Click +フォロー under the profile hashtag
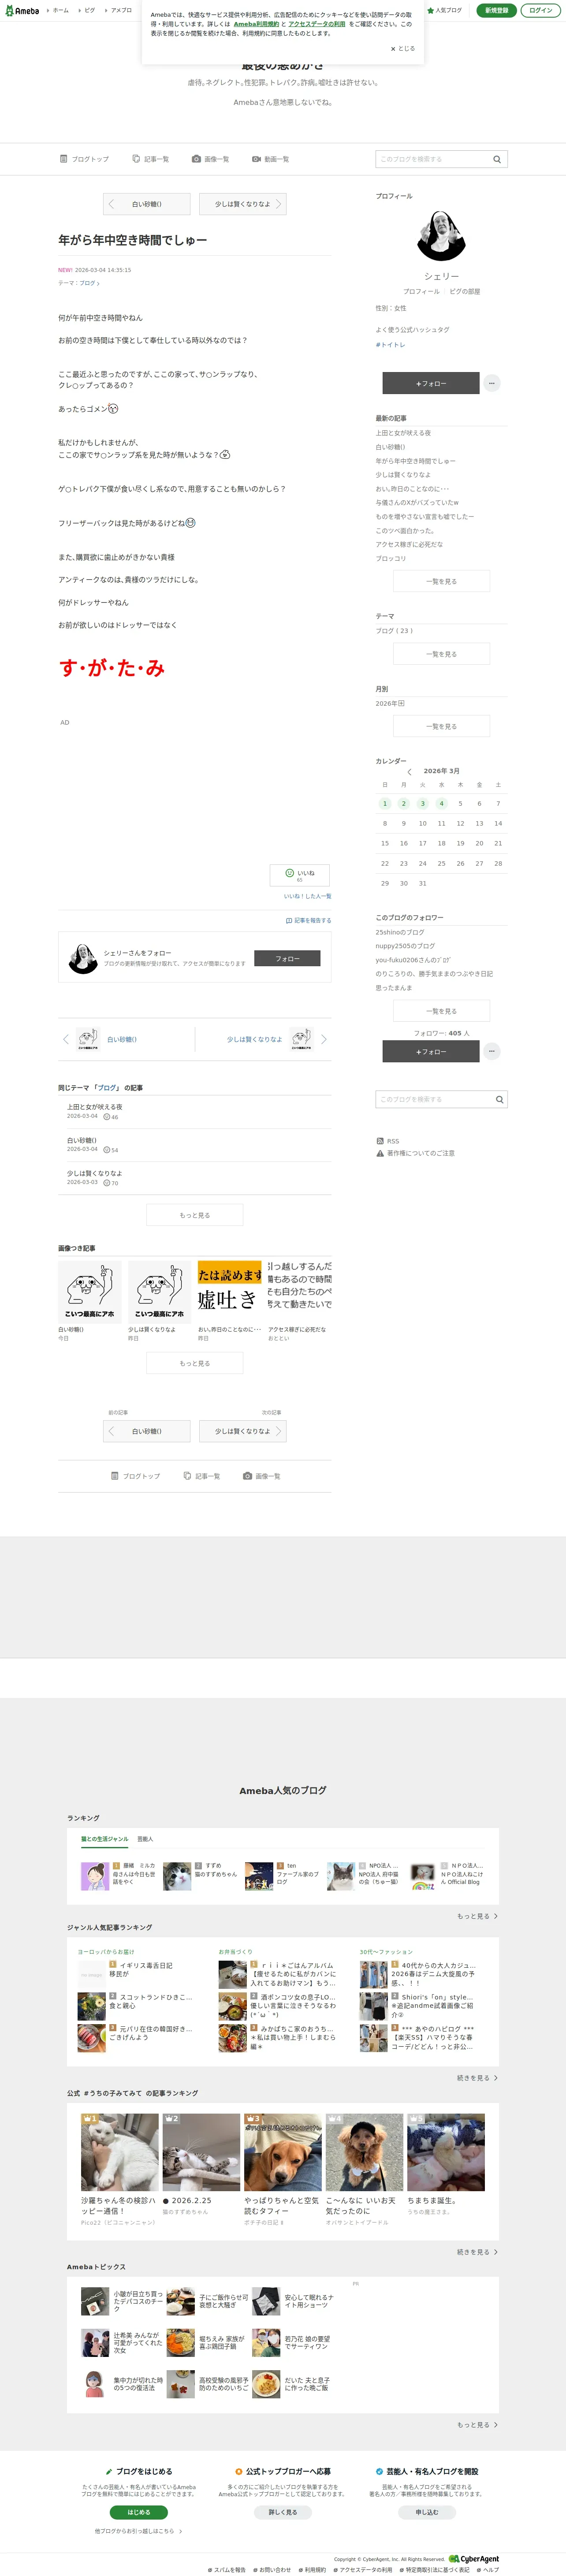 [x=431, y=383]
